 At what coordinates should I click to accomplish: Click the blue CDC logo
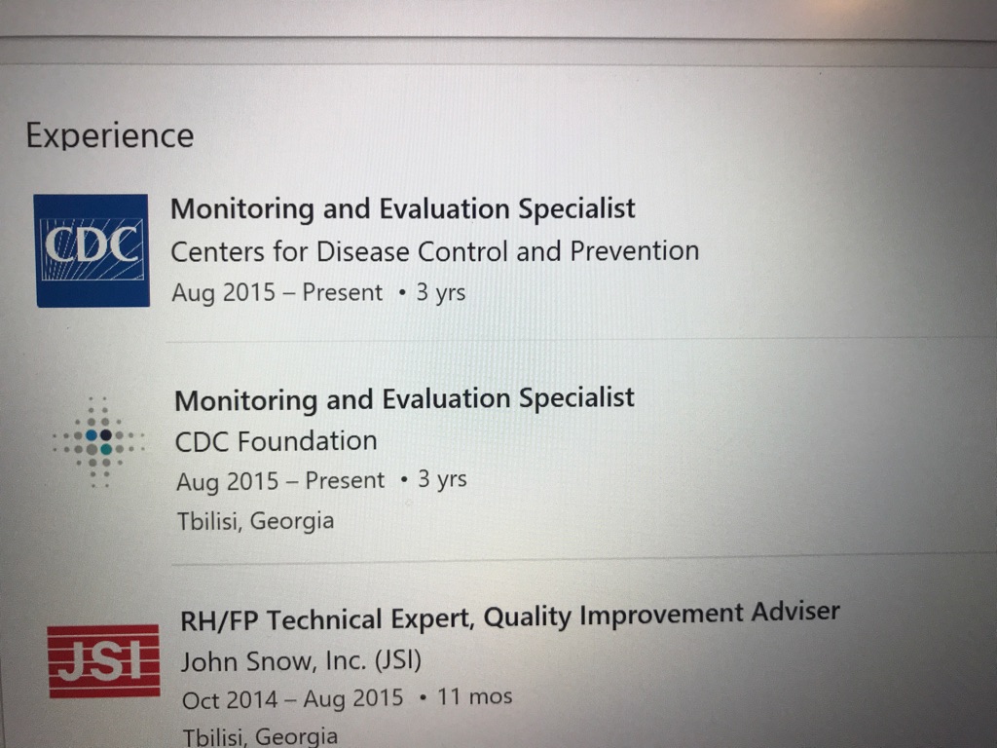click(x=92, y=249)
